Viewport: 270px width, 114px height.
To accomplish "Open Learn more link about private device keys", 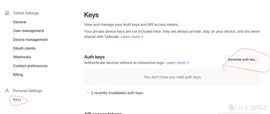I will (x=130, y=37).
